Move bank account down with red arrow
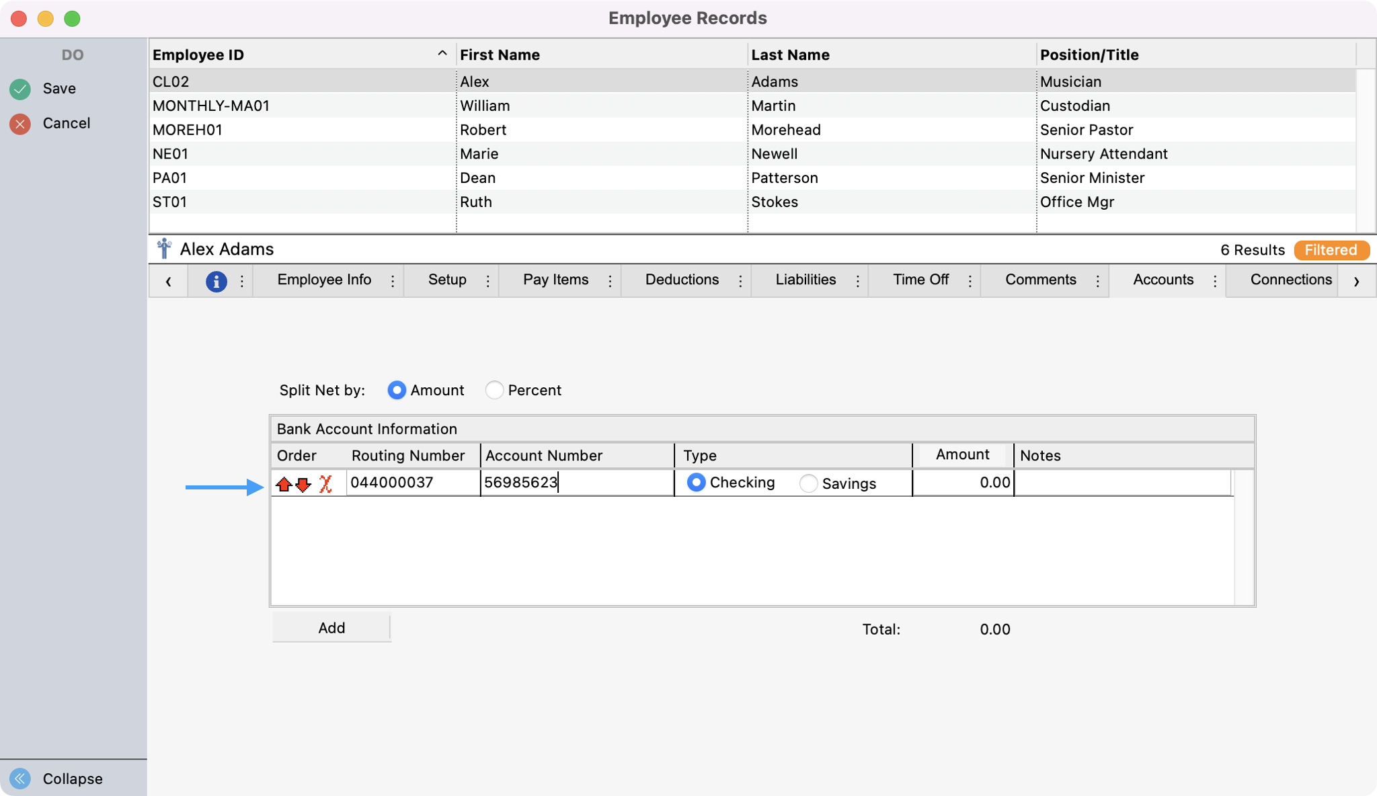 pos(303,484)
